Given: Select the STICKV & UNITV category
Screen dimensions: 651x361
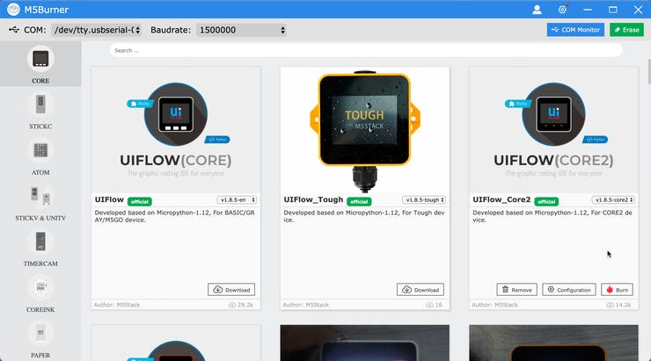Looking at the screenshot, I should [40, 201].
